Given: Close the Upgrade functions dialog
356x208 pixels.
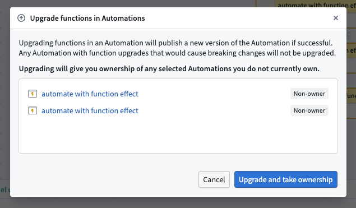Looking at the screenshot, I should [x=336, y=18].
